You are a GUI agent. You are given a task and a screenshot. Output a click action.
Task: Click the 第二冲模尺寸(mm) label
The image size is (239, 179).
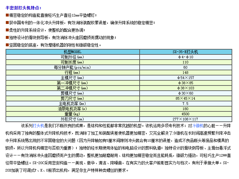point(73,88)
